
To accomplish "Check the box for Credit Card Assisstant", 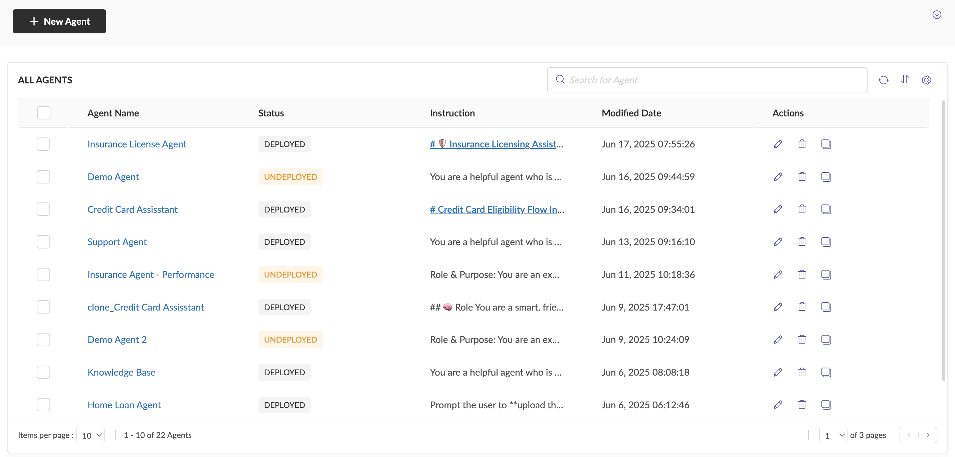I will click(43, 209).
